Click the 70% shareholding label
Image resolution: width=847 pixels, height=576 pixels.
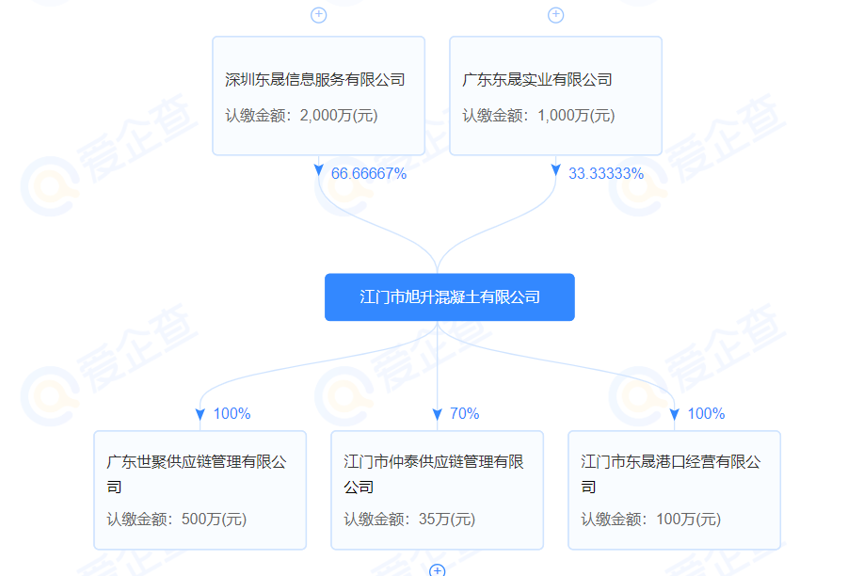(465, 414)
